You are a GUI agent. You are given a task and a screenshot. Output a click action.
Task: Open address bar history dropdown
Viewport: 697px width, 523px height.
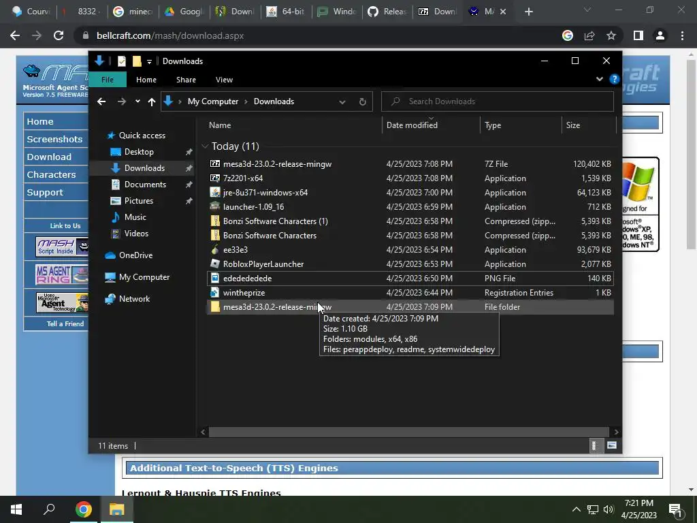click(x=342, y=102)
